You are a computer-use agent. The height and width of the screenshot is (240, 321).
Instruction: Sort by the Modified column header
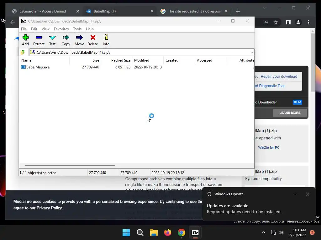coord(148,60)
